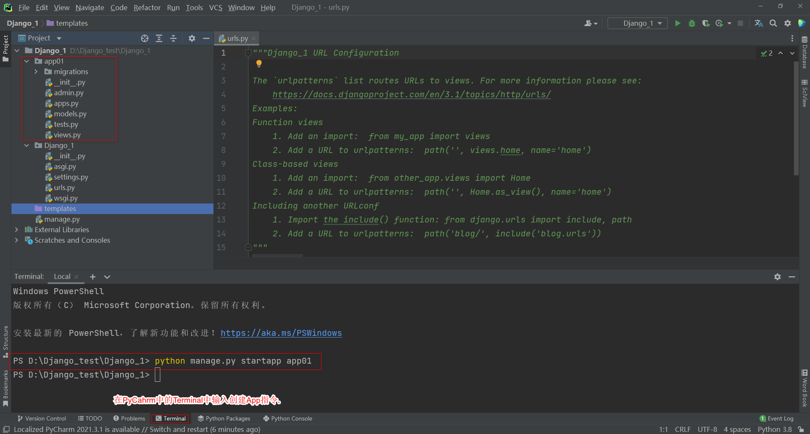Open the VCS menu
The height and width of the screenshot is (434, 810).
coord(216,8)
